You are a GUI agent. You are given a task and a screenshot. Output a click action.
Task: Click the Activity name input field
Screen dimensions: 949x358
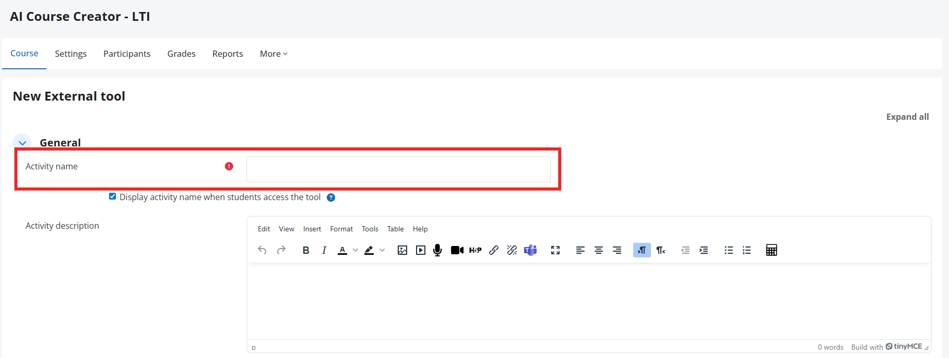tap(398, 169)
